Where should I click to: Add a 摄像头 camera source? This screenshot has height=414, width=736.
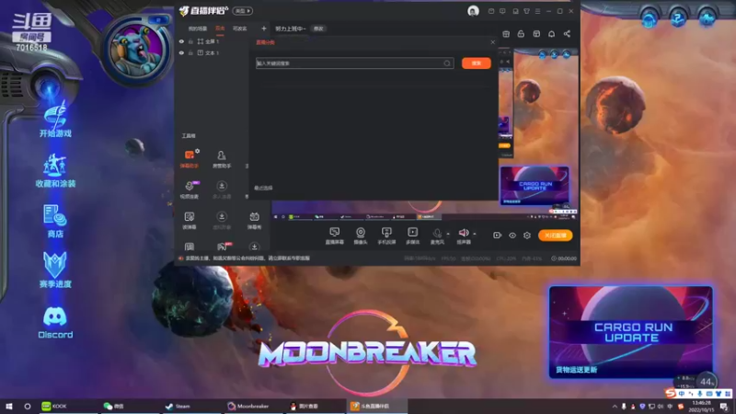coord(361,236)
